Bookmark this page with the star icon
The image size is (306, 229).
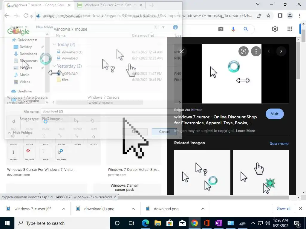268,16
